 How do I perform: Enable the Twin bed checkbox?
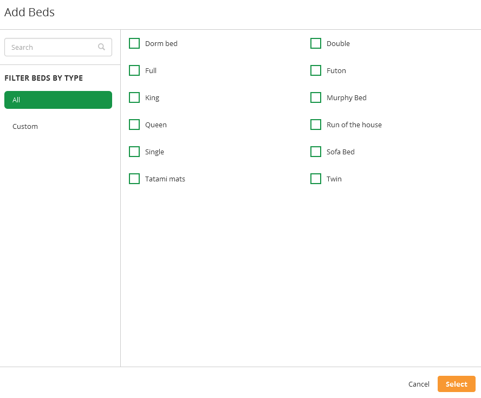[x=316, y=179]
